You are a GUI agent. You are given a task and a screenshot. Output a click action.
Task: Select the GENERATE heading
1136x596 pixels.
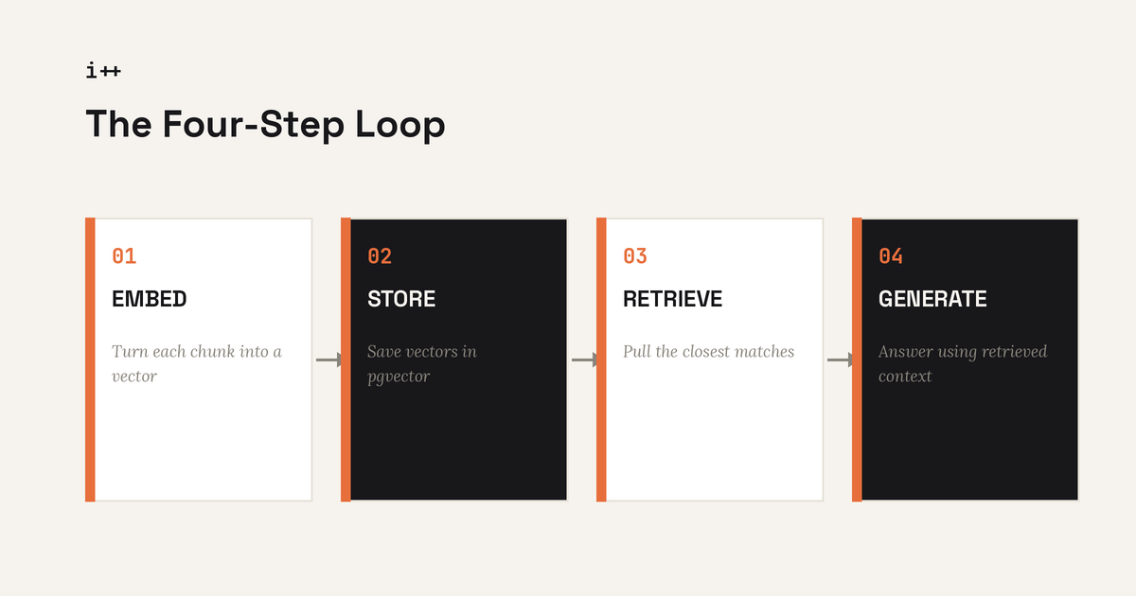[932, 299]
